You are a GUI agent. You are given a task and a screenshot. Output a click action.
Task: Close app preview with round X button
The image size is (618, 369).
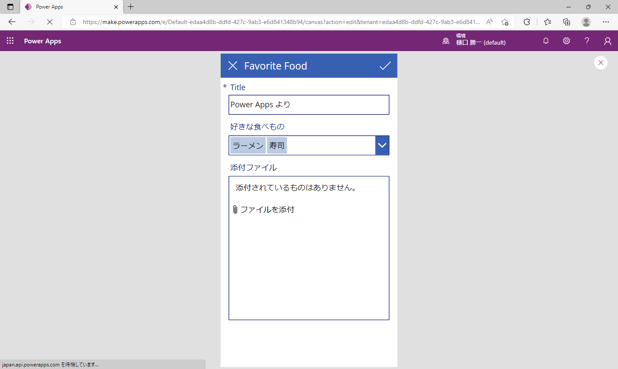click(601, 63)
